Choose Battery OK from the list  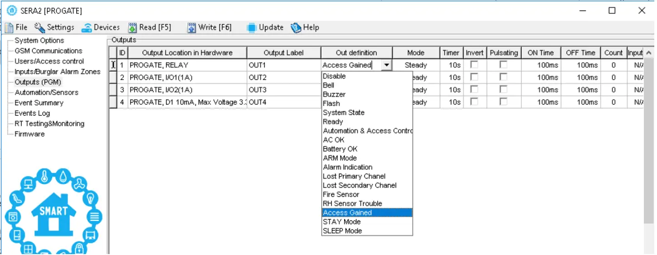367,149
